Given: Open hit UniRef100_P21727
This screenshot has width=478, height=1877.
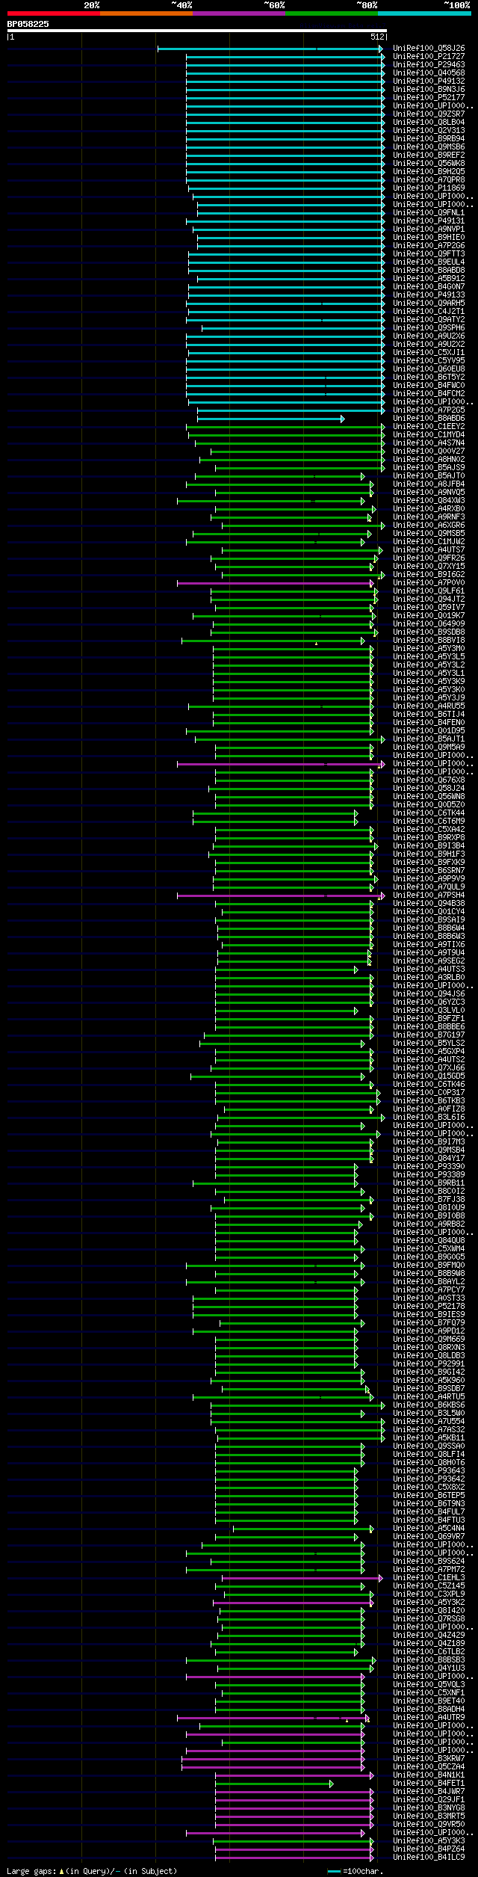Looking at the screenshot, I should pos(429,56).
